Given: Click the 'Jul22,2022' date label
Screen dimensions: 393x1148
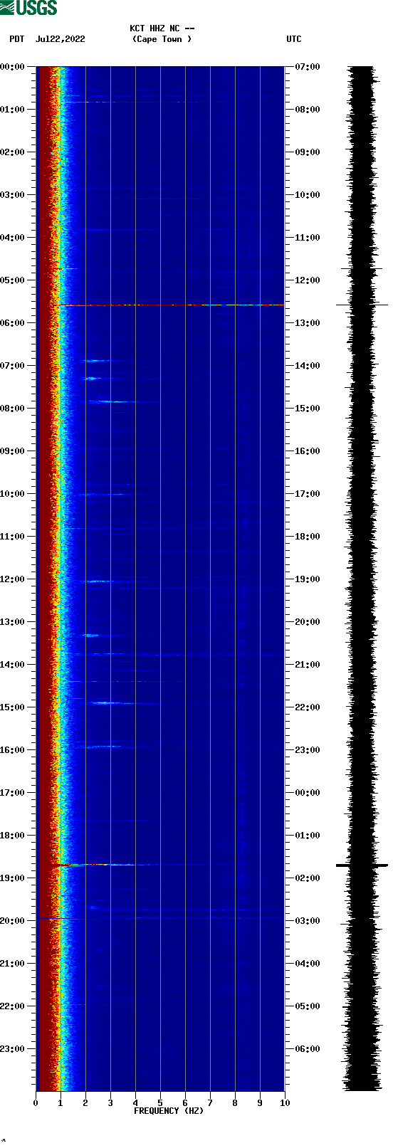Looking at the screenshot, I should pos(61,39).
